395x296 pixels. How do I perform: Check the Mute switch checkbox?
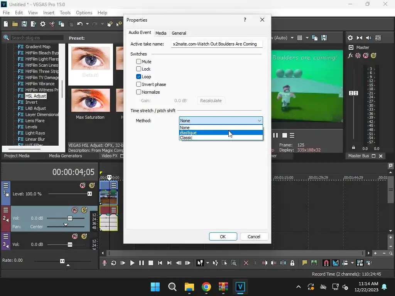pyautogui.click(x=138, y=61)
